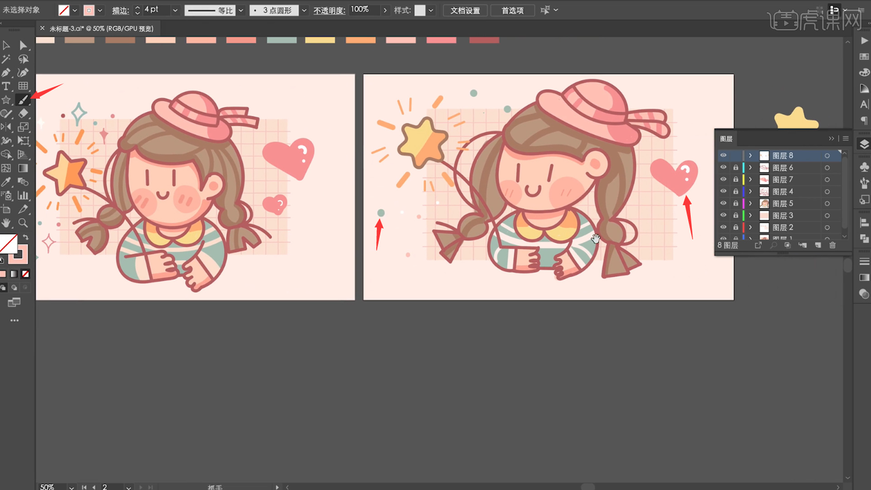
Task: Select the Paintbrush tool
Action: [23, 100]
